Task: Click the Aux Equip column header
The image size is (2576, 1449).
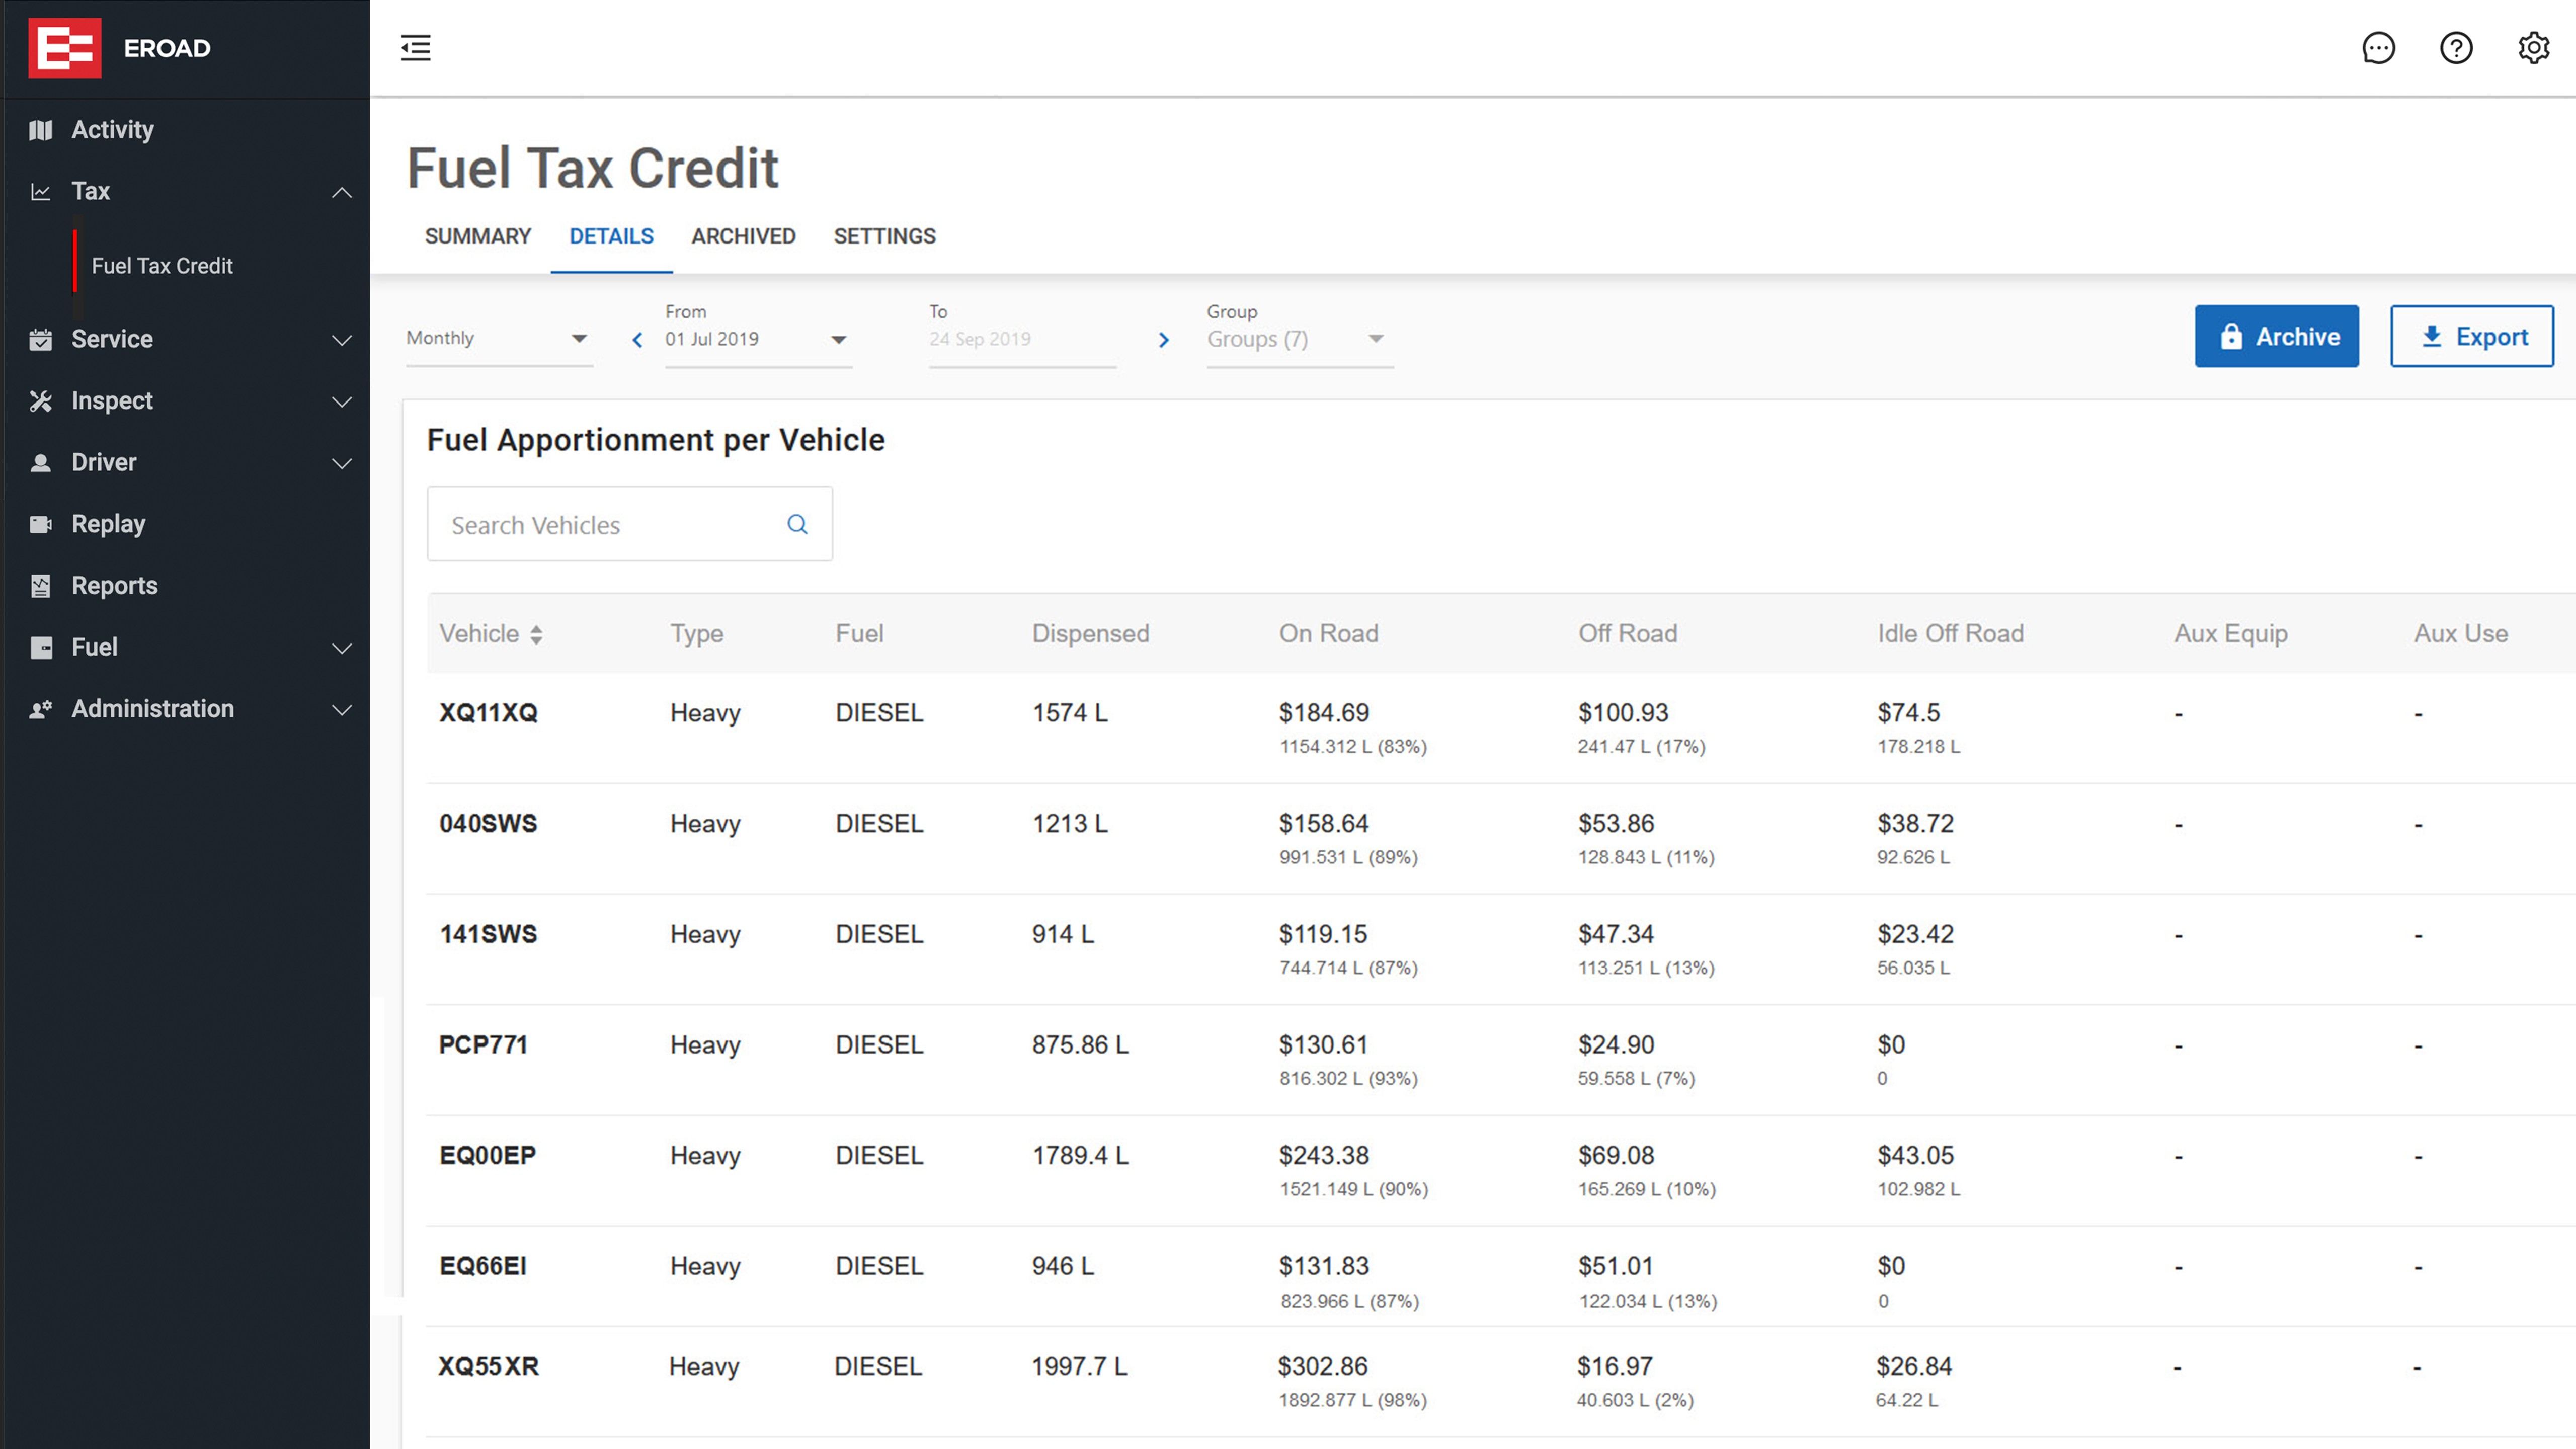Action: pyautogui.click(x=2230, y=634)
